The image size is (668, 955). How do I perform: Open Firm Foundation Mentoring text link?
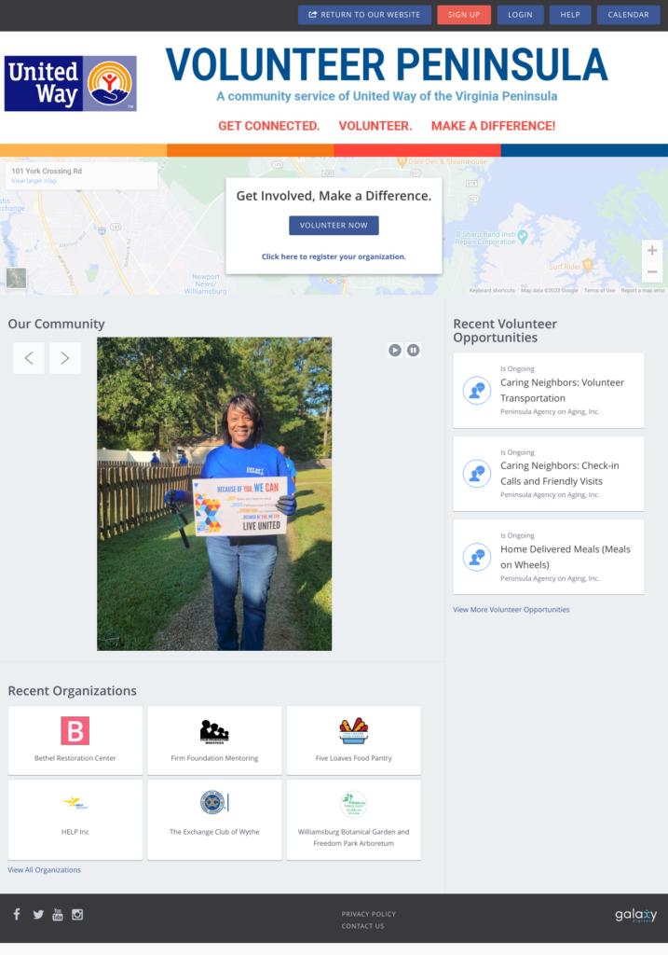coord(214,758)
